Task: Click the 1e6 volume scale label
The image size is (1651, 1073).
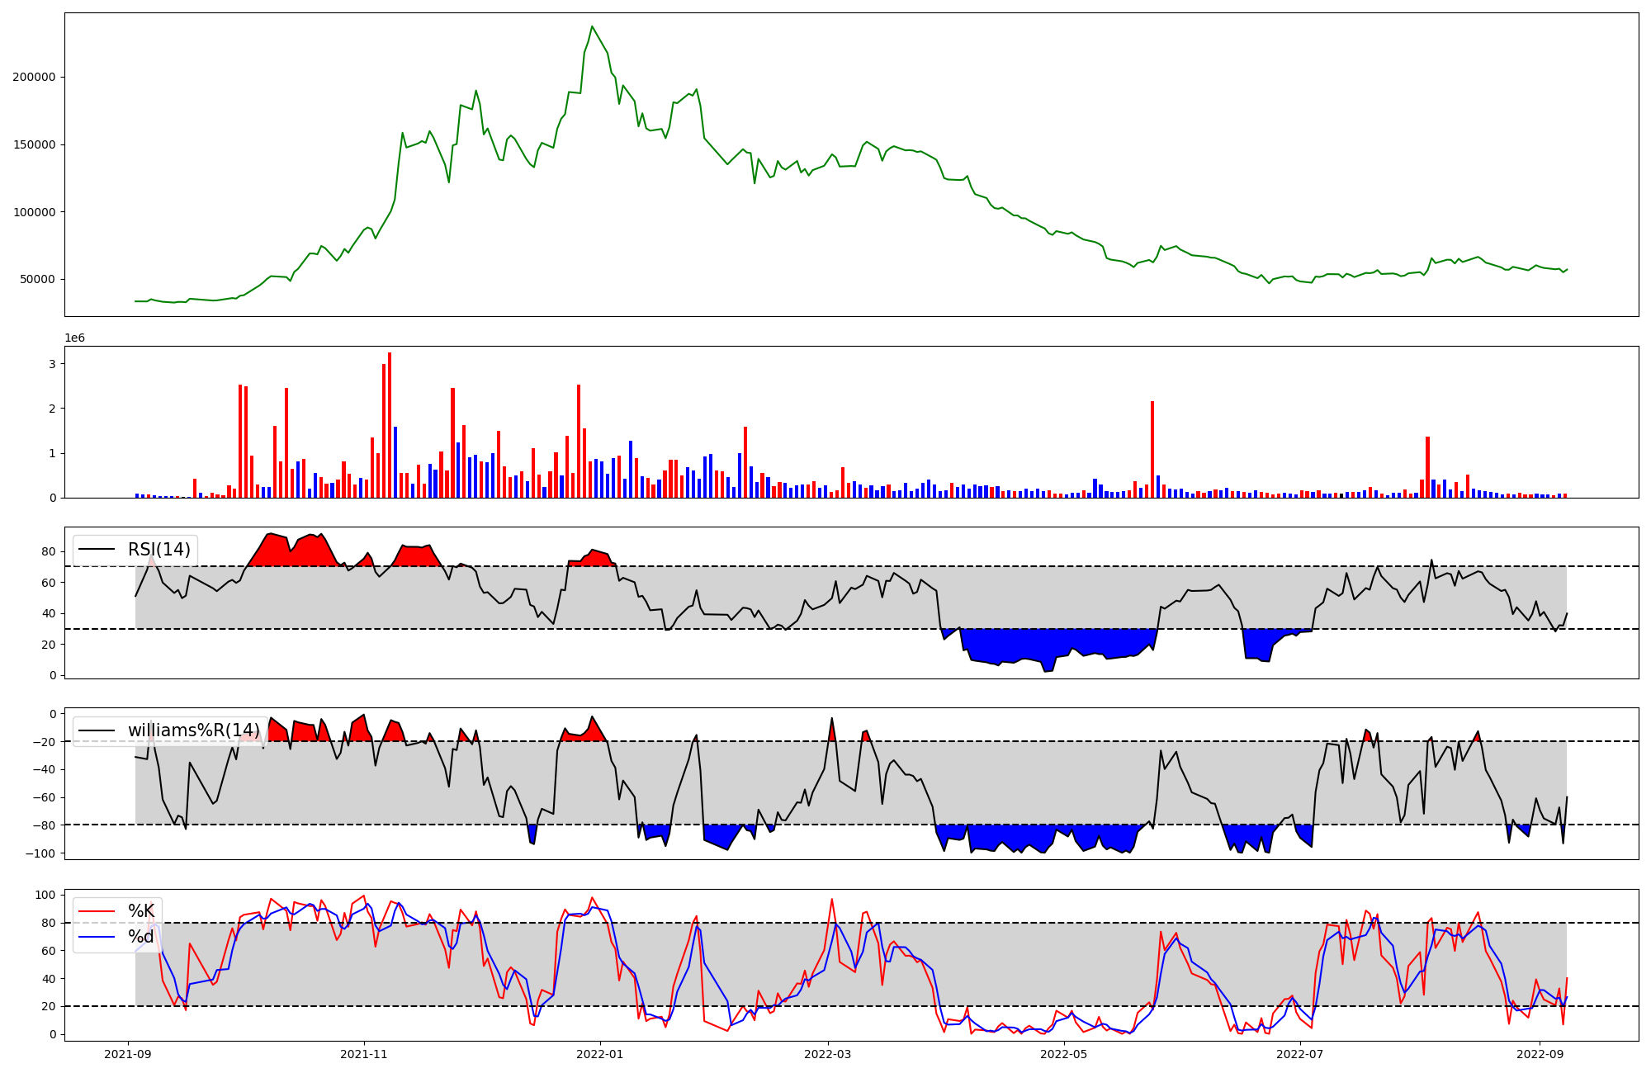Action: 74,338
